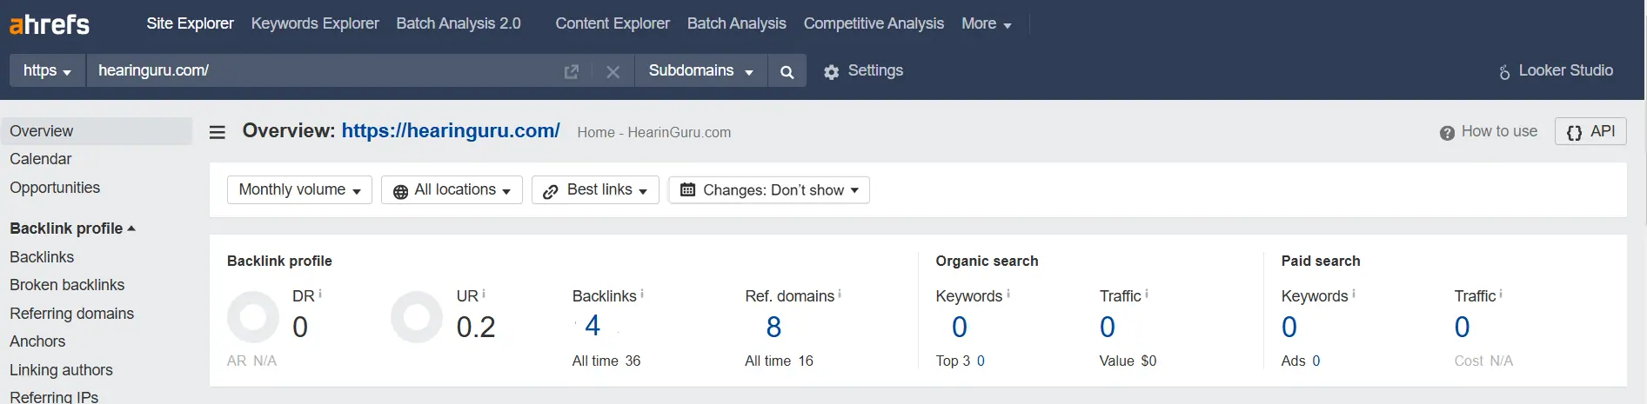Click the Top 3 value 0
Screen dimensions: 1647x404
(x=981, y=361)
